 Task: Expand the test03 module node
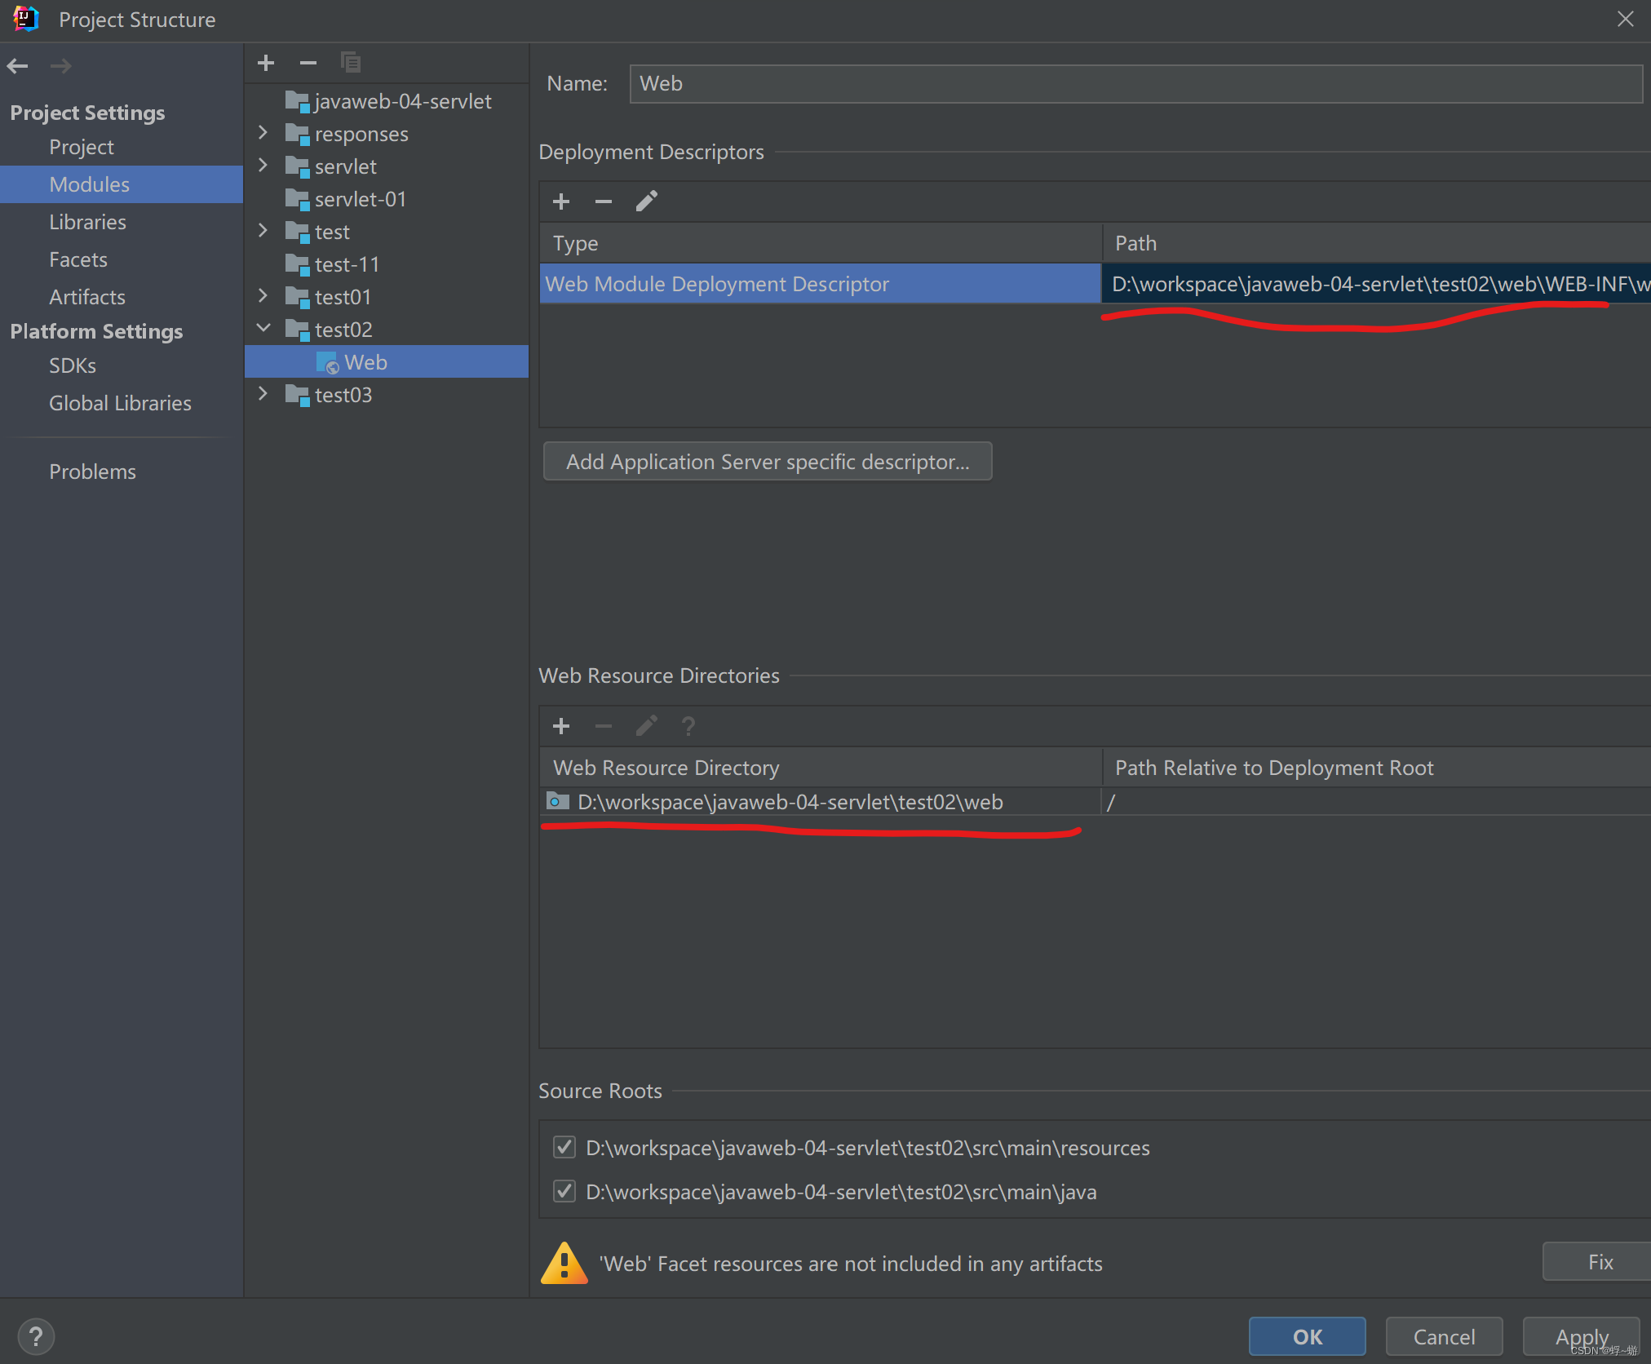point(263,394)
